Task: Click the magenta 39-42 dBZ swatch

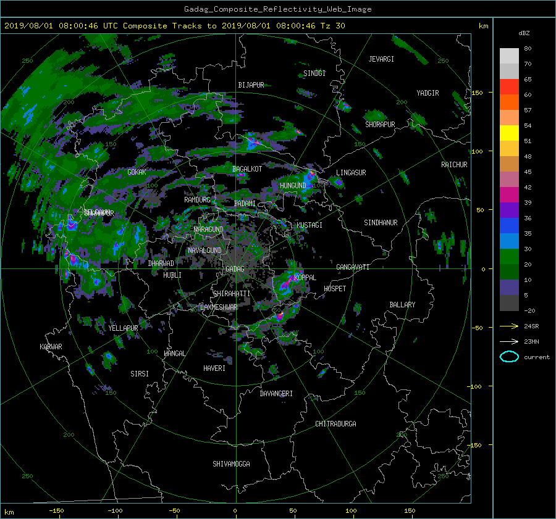Action: coord(509,195)
